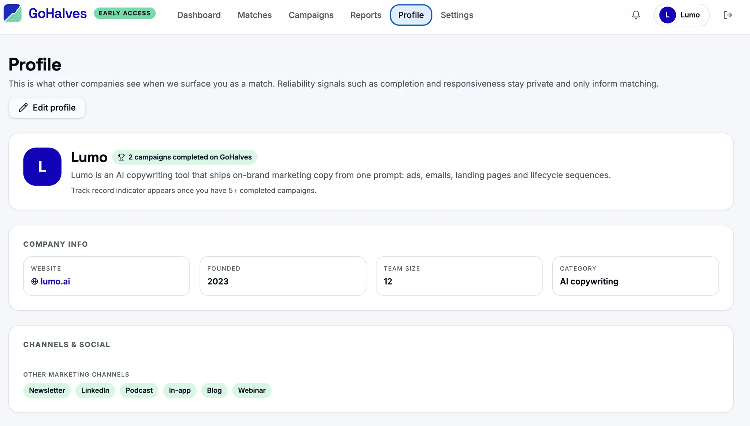Click the Edit profile button
Image resolution: width=750 pixels, height=426 pixels.
(x=47, y=108)
